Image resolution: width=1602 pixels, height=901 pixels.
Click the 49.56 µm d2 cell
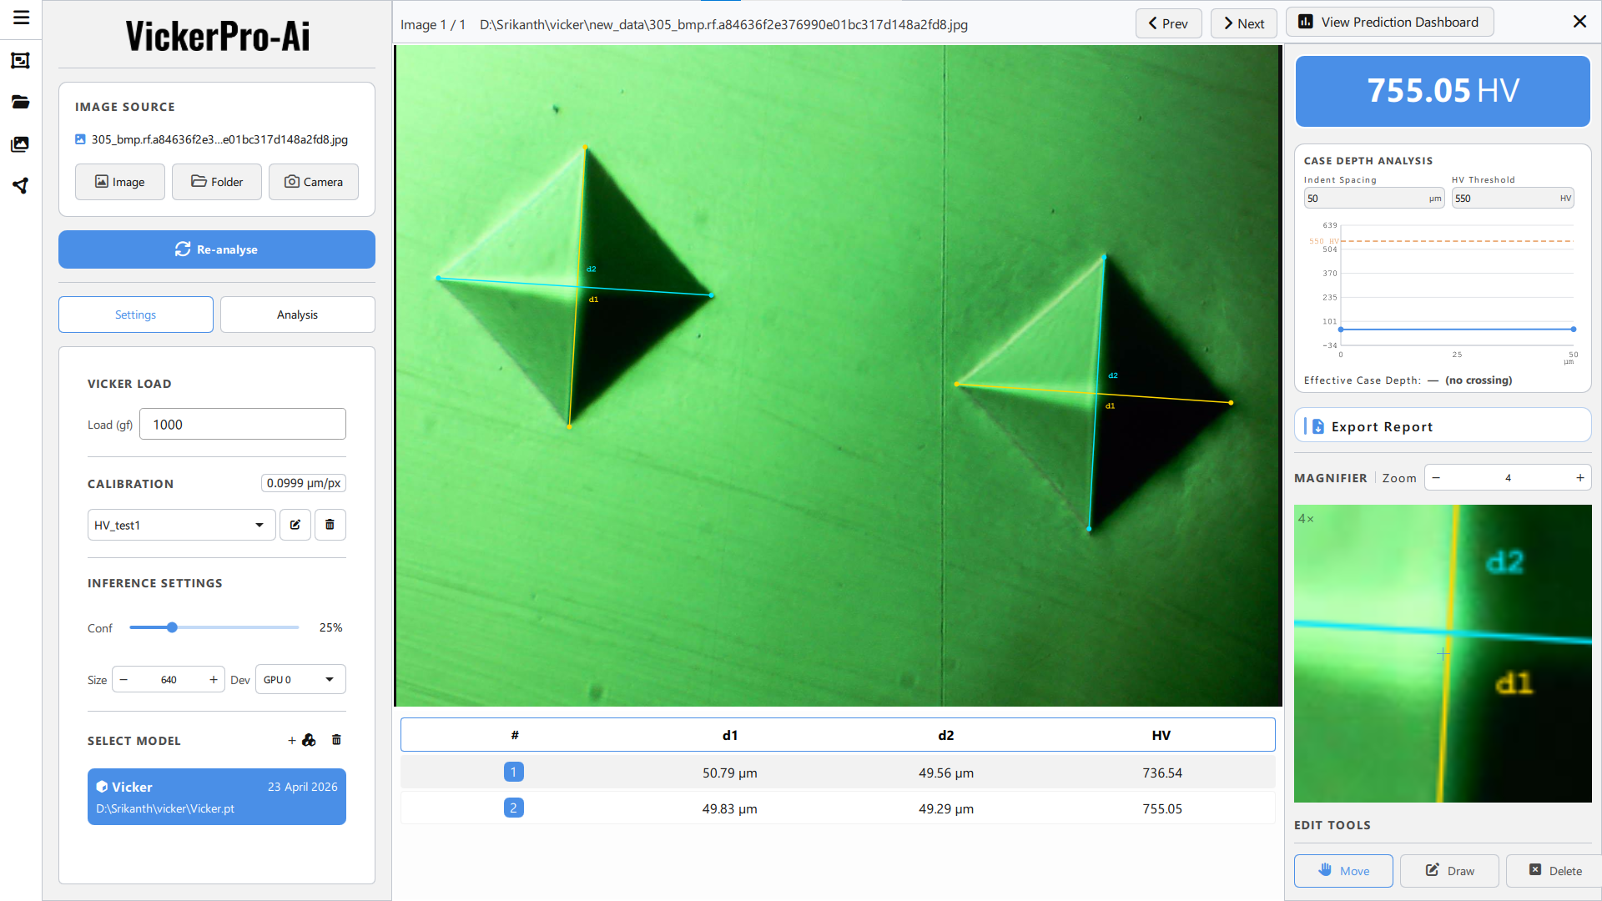coord(946,773)
